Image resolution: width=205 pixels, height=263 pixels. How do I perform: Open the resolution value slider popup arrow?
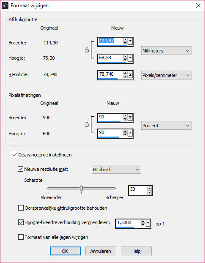(131, 75)
